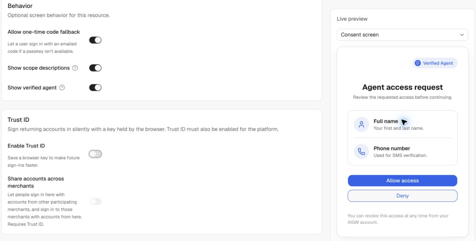476x241 pixels.
Task: Click the Deny button
Action: (x=402, y=196)
